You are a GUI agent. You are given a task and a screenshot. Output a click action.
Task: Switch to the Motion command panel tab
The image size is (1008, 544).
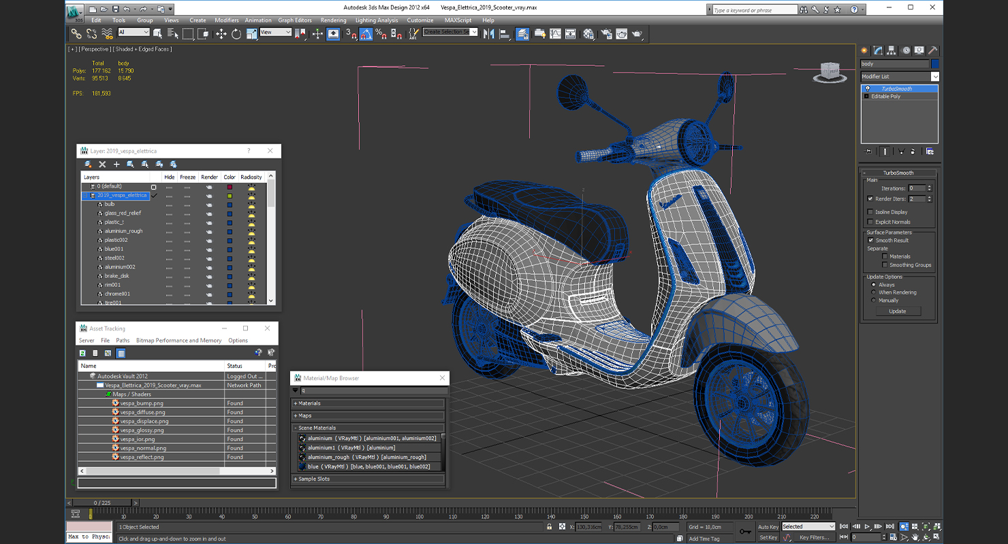pyautogui.click(x=906, y=50)
